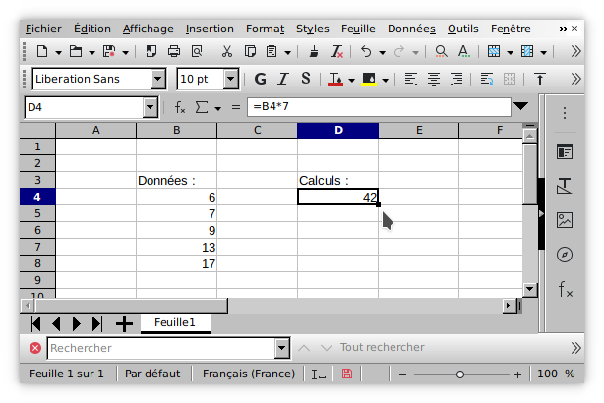This screenshot has height=403, width=604.
Task: Click the Print icon in toolbar
Action: pyautogui.click(x=174, y=51)
